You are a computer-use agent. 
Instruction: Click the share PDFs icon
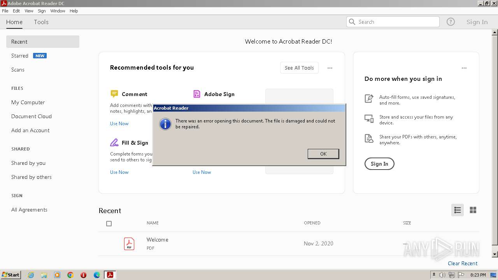tap(369, 138)
